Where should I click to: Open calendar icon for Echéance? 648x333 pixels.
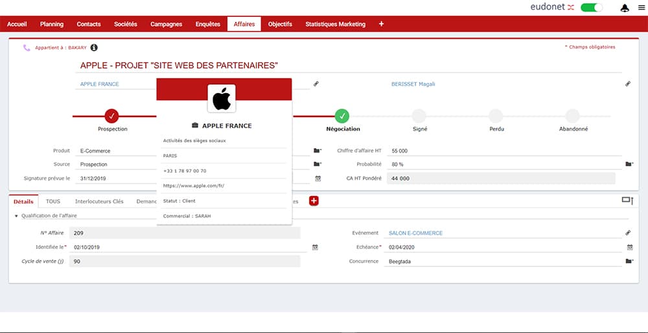coord(630,247)
